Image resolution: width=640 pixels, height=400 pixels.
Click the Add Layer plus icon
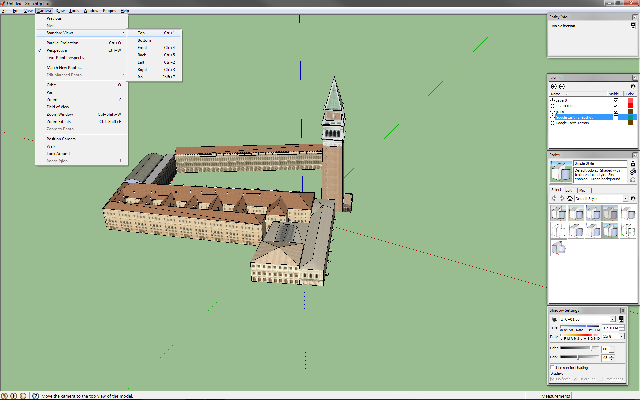pos(554,87)
